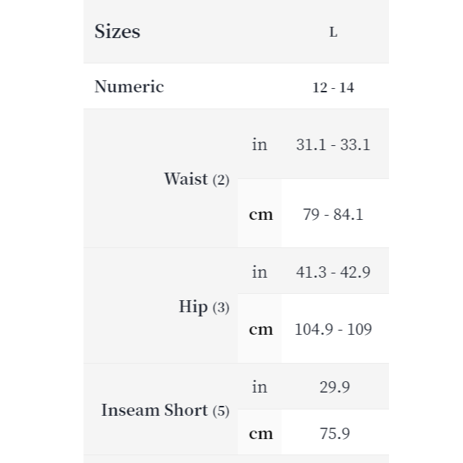Screen dimensions: 463x463
Task: Click the hip cm unit label
Action: point(261,329)
